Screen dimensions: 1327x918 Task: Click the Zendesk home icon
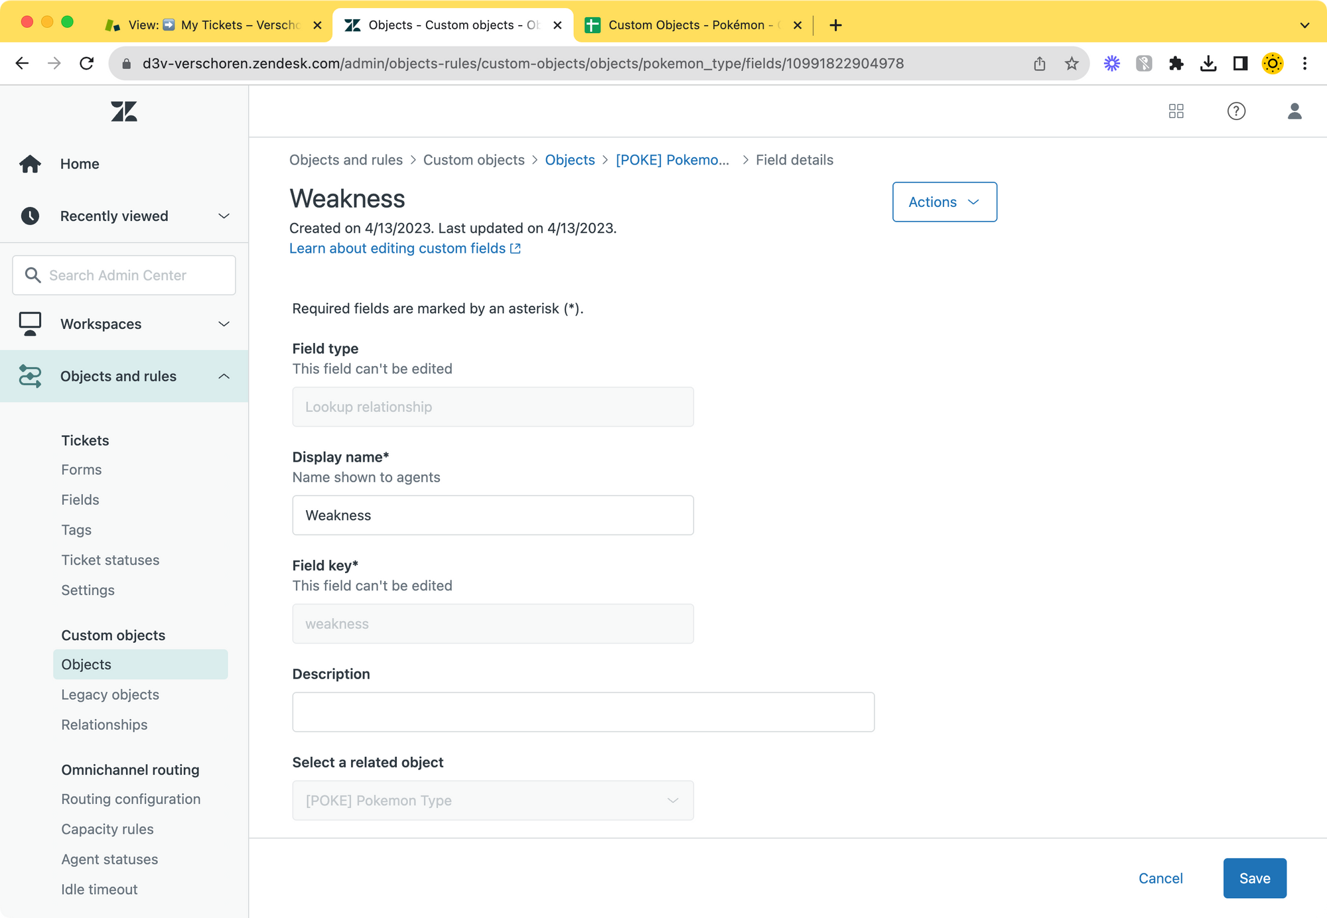click(x=124, y=111)
